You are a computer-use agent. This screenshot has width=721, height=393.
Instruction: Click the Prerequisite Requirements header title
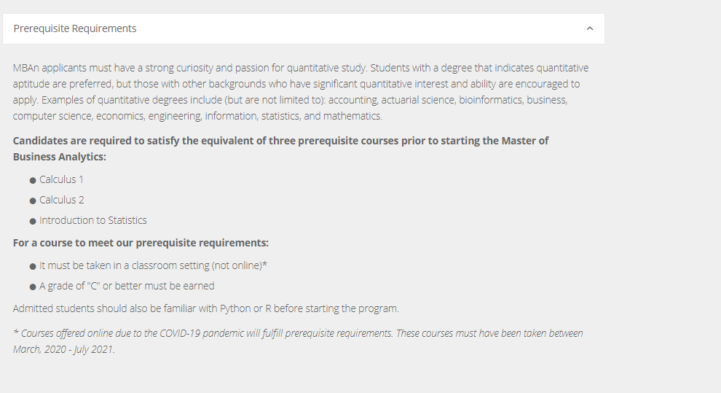click(x=75, y=28)
